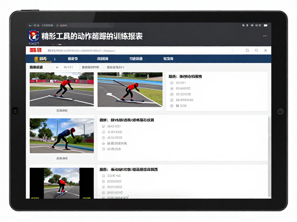The height and width of the screenshot is (222, 297).
Task: Tap the phone icon in the status bar
Action: pyautogui.click(x=30, y=25)
